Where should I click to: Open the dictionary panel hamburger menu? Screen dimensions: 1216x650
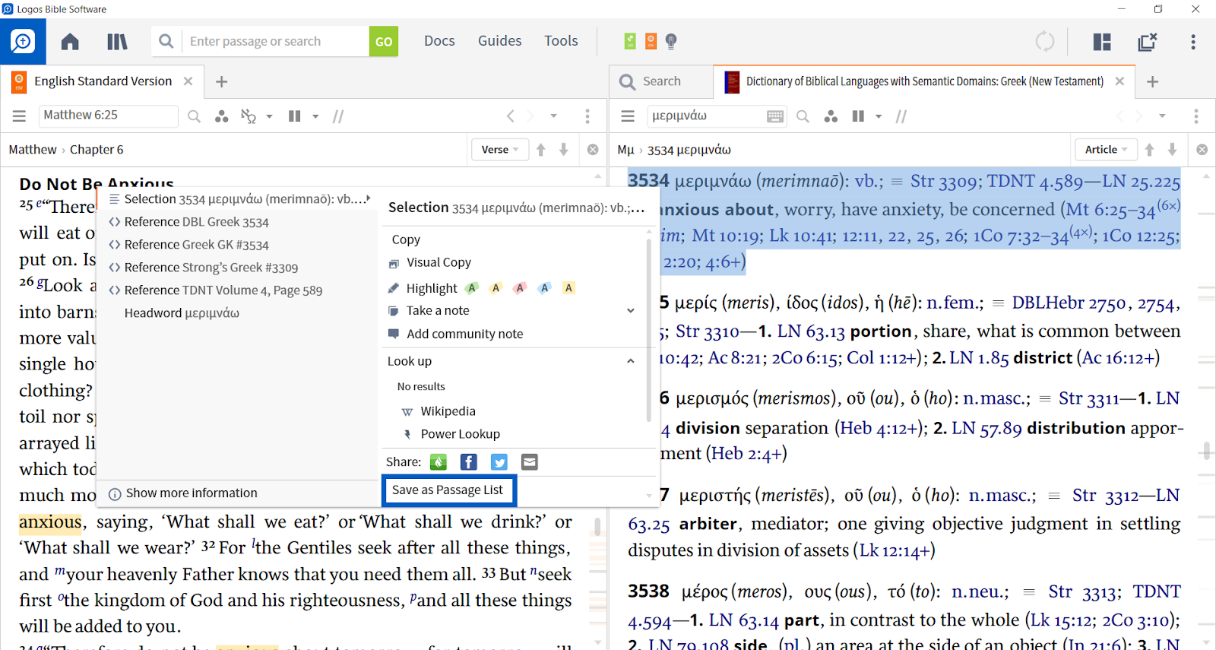click(628, 116)
